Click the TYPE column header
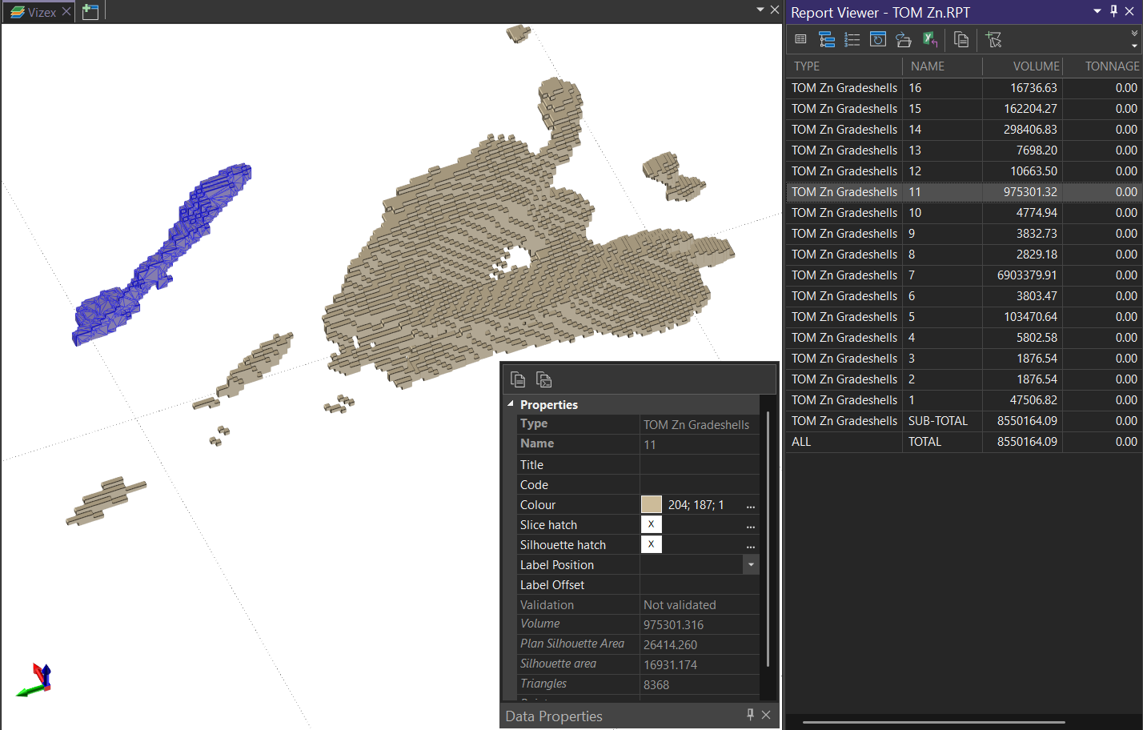 tap(844, 66)
